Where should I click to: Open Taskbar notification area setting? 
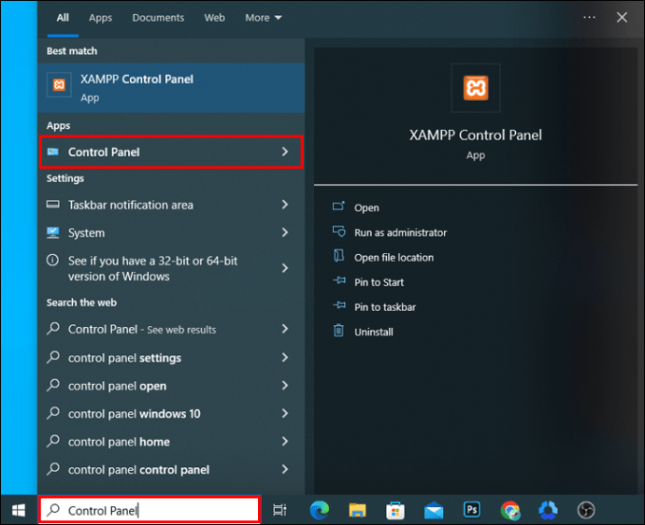171,205
